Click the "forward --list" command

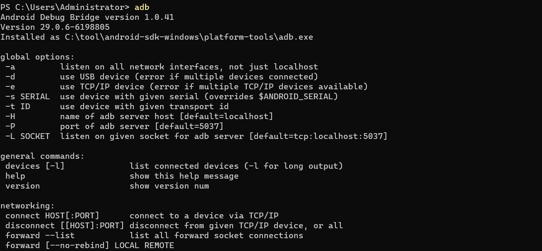(40, 235)
